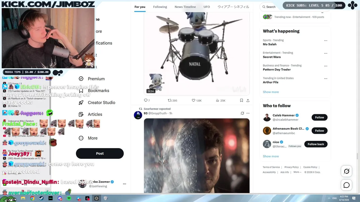Open the UFO tab
This screenshot has height=202, width=360.
coord(207,7)
